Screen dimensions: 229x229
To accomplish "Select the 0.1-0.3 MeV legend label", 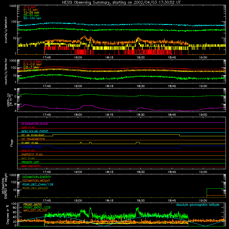I will 33,62.
